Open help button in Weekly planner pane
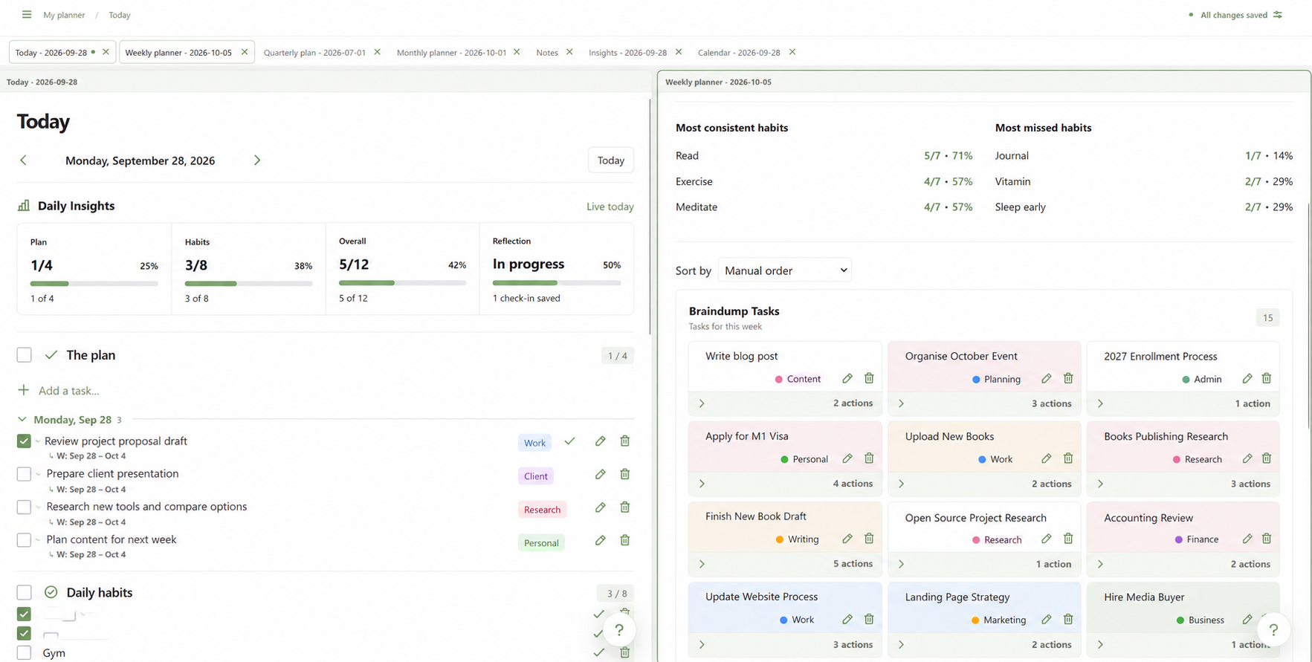Image resolution: width=1312 pixels, height=662 pixels. click(1273, 630)
